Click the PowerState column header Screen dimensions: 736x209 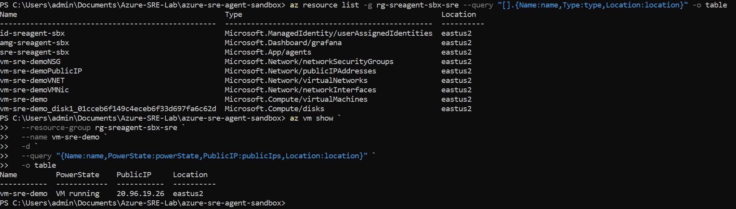[x=78, y=175]
